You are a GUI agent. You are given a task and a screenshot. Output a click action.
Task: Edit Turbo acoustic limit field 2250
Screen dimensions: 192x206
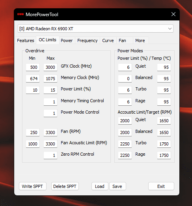[x=125, y=144]
